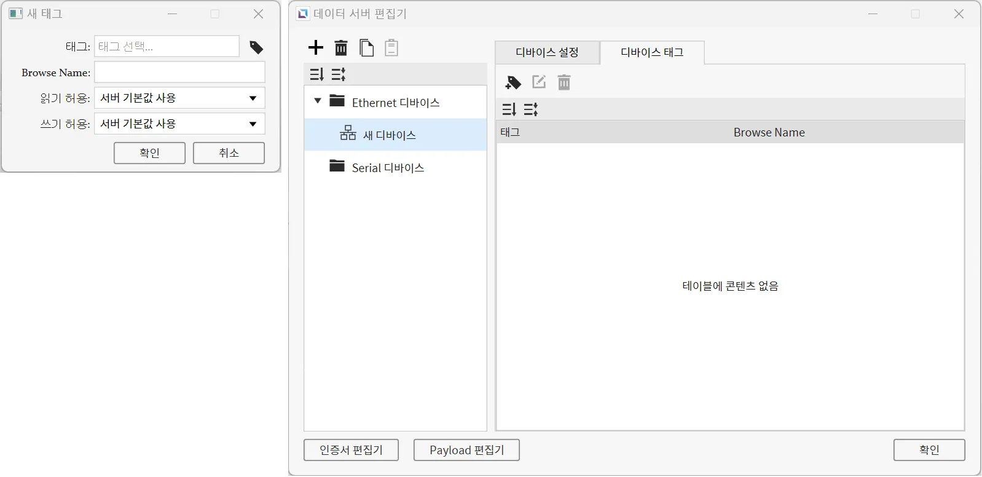Click the delete tag trash icon

point(564,82)
